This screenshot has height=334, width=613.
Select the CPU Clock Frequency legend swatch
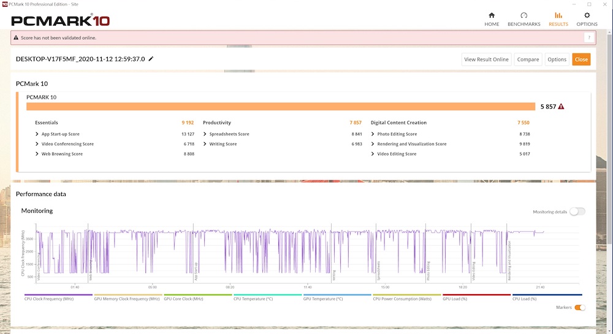pyautogui.click(x=58, y=295)
